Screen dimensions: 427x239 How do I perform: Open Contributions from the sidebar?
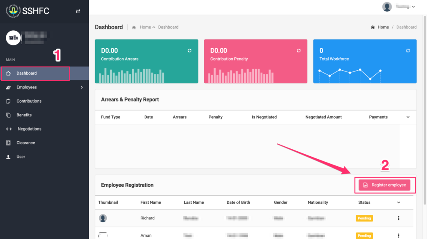coord(29,101)
